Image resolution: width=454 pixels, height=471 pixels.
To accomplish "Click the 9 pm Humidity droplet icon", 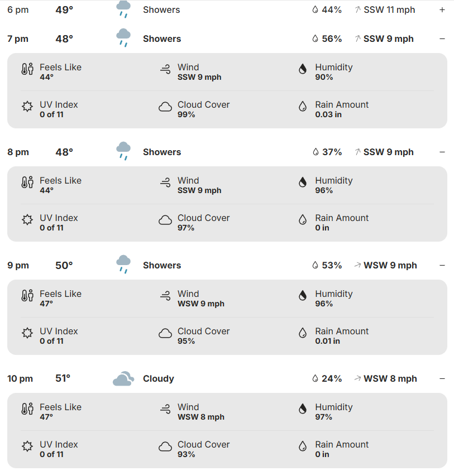I will (303, 296).
